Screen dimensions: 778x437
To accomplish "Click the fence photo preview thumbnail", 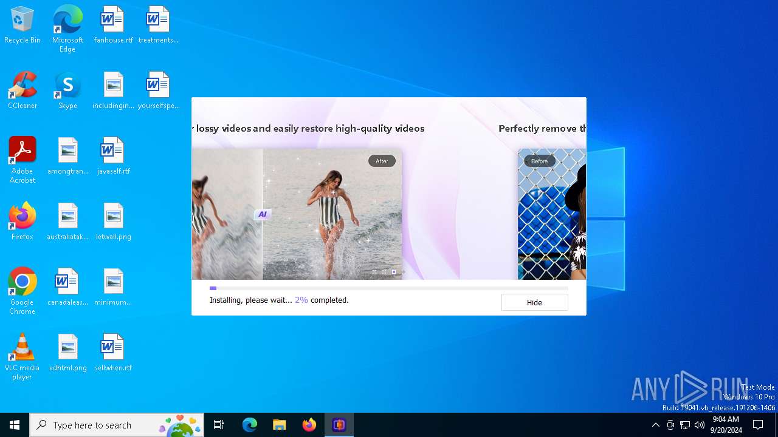I will [552, 214].
